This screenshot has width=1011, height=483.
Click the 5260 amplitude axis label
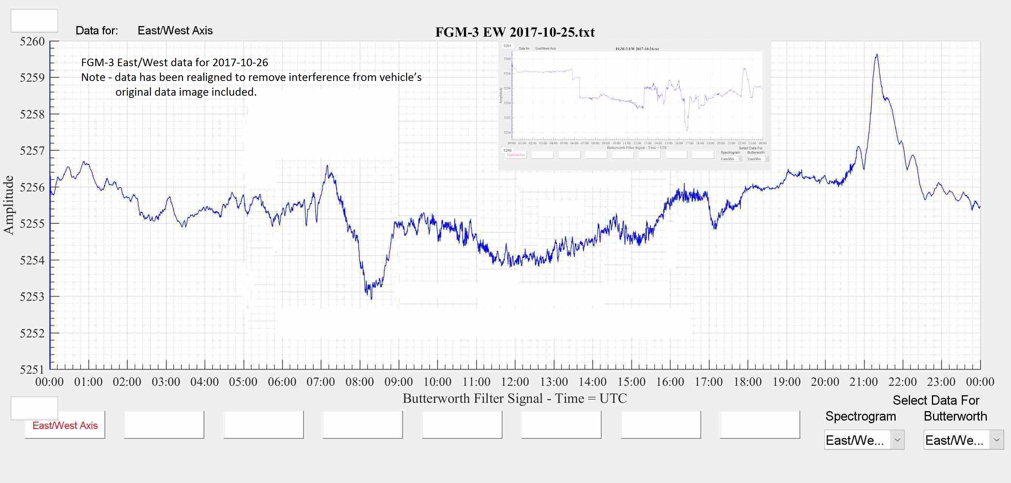[32, 42]
